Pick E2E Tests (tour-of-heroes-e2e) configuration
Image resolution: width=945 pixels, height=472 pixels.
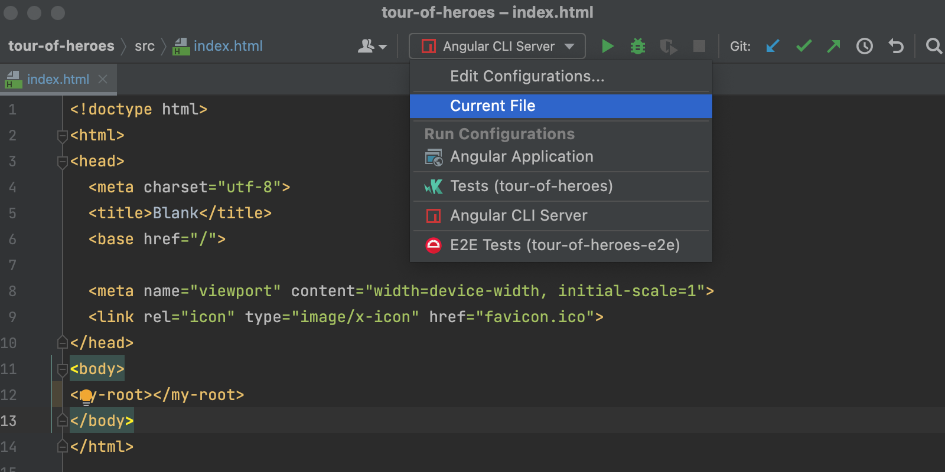point(565,245)
